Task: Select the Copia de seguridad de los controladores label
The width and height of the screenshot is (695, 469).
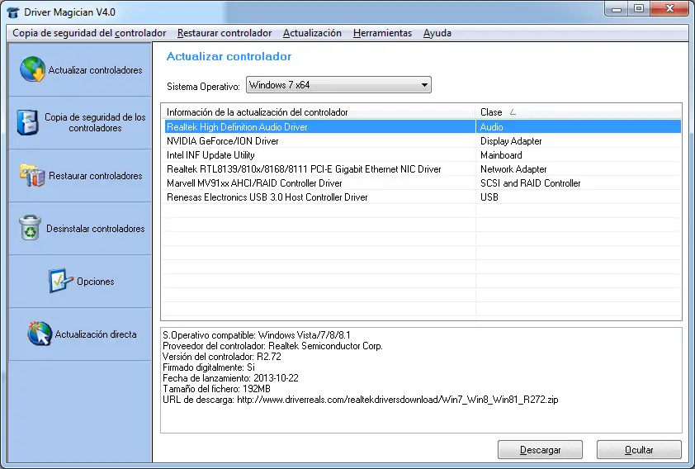Action: 95,122
